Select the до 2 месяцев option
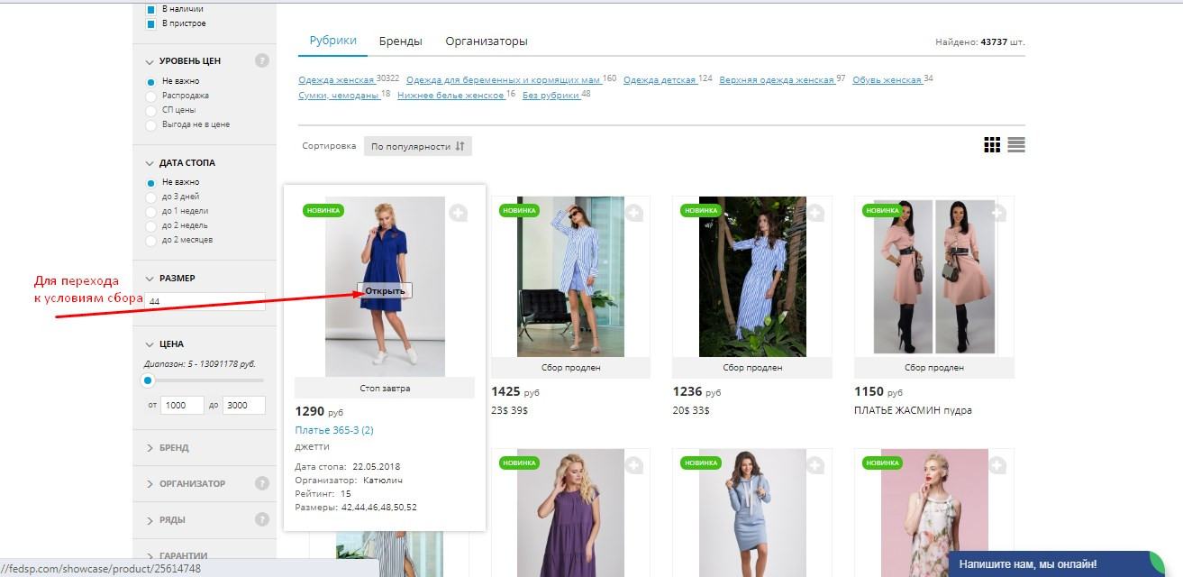The height and width of the screenshot is (577, 1183). (x=151, y=240)
